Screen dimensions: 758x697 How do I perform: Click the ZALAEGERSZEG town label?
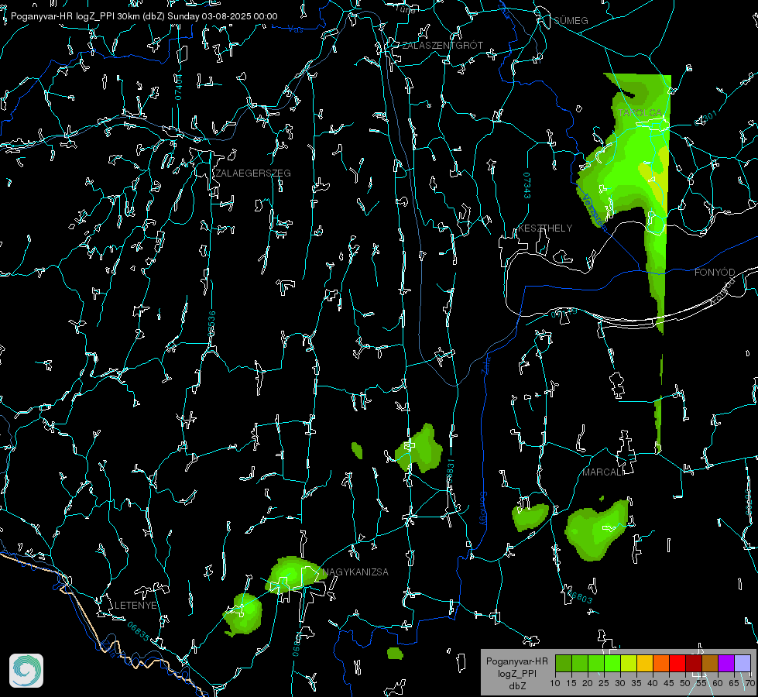point(253,173)
